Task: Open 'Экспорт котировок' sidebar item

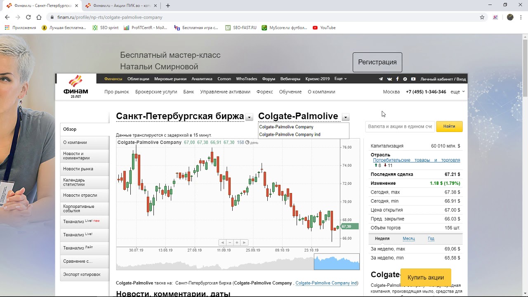Action: (85, 274)
